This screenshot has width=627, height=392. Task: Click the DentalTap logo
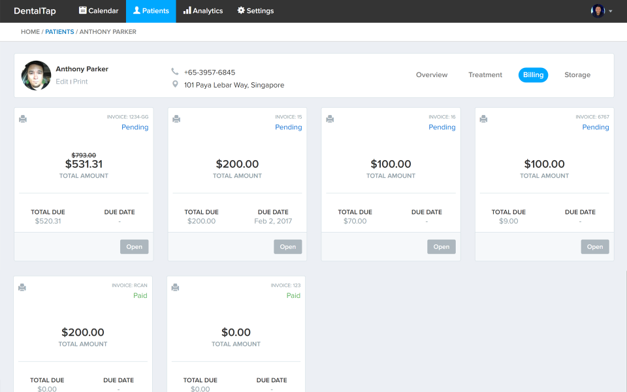tap(35, 11)
